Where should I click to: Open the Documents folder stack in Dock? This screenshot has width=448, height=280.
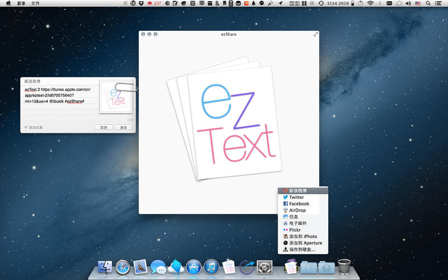point(309,268)
